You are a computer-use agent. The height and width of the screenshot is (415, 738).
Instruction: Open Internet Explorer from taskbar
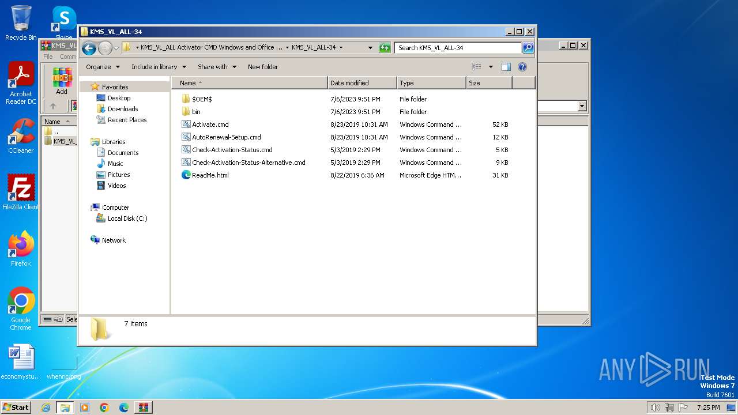(x=46, y=408)
